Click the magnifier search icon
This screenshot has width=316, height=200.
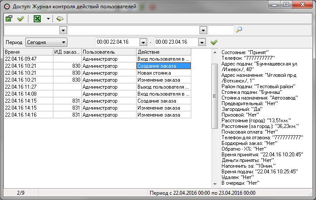(x=239, y=30)
